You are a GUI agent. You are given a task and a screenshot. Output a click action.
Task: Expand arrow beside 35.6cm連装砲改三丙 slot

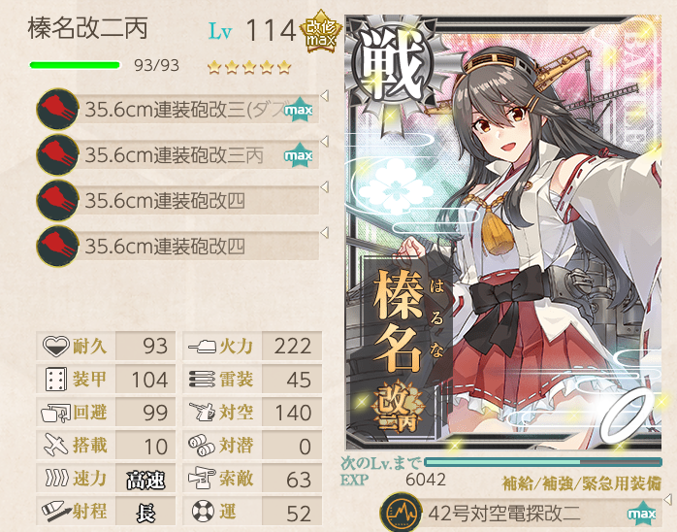325,142
